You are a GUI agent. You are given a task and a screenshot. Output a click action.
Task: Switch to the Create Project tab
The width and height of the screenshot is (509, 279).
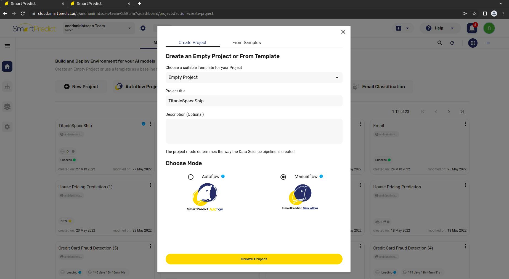point(192,42)
